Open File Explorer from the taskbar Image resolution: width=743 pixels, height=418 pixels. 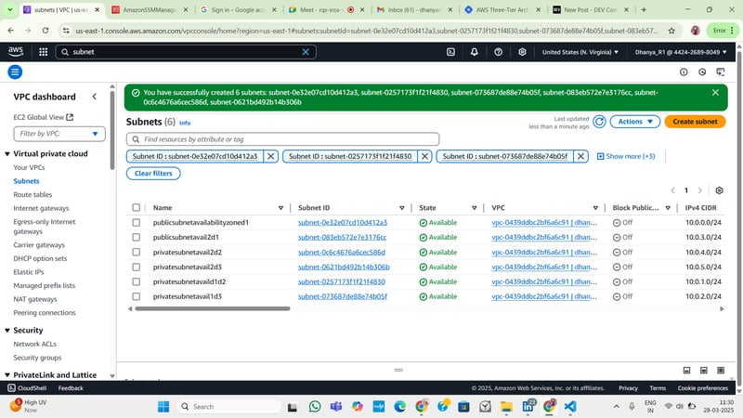tap(506, 406)
